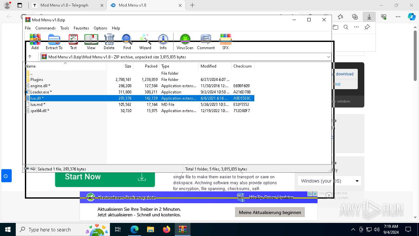Open the notification center icon
Screen dimensions: 419x236
(408, 229)
